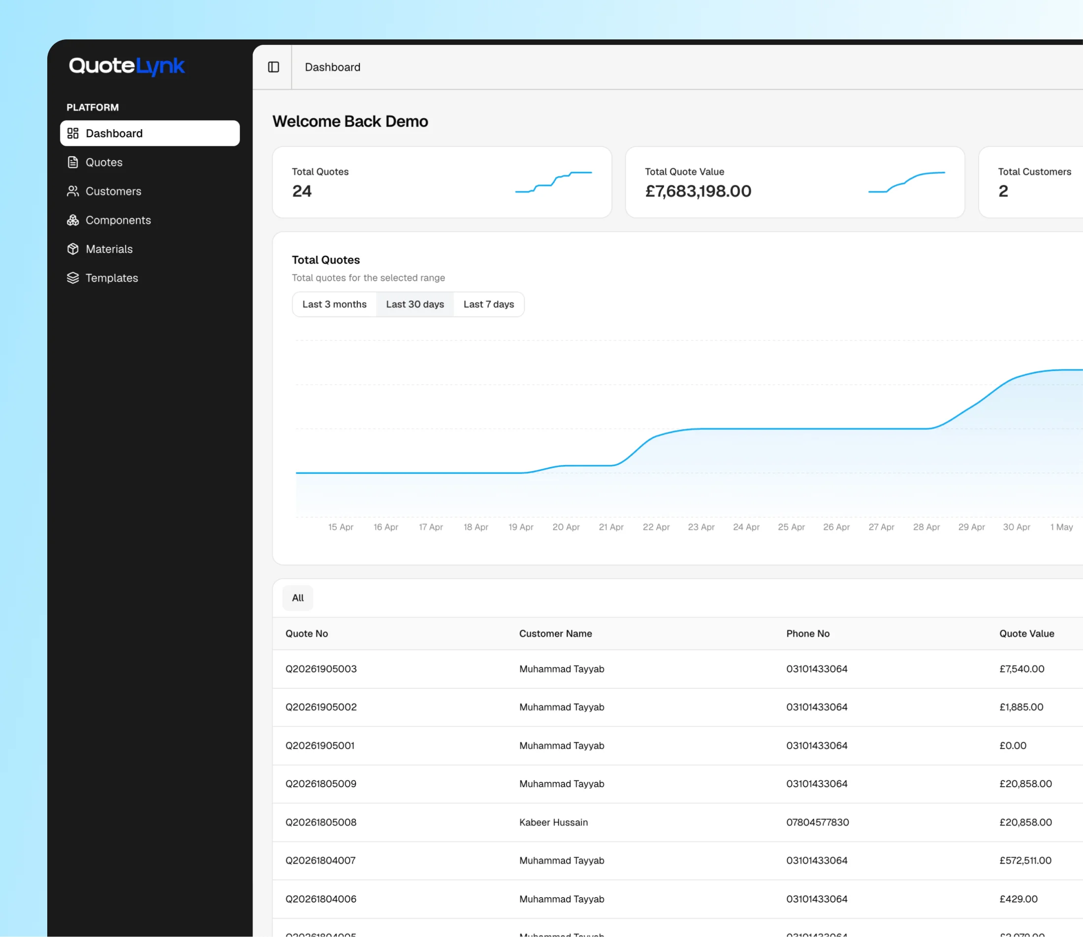1083x937 pixels.
Task: Open quote Q20261905003
Action: pyautogui.click(x=321, y=669)
